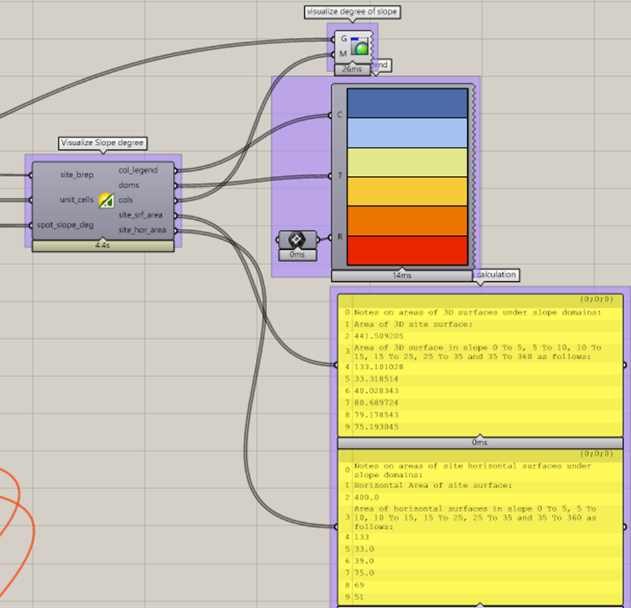Select the spot_slope_deg input parameter
Viewport: 631px width, 608px height.
65,225
